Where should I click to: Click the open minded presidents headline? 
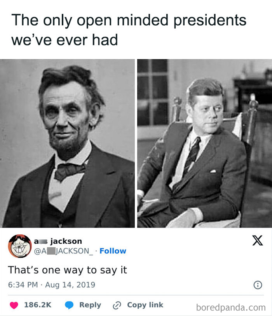tap(129, 30)
